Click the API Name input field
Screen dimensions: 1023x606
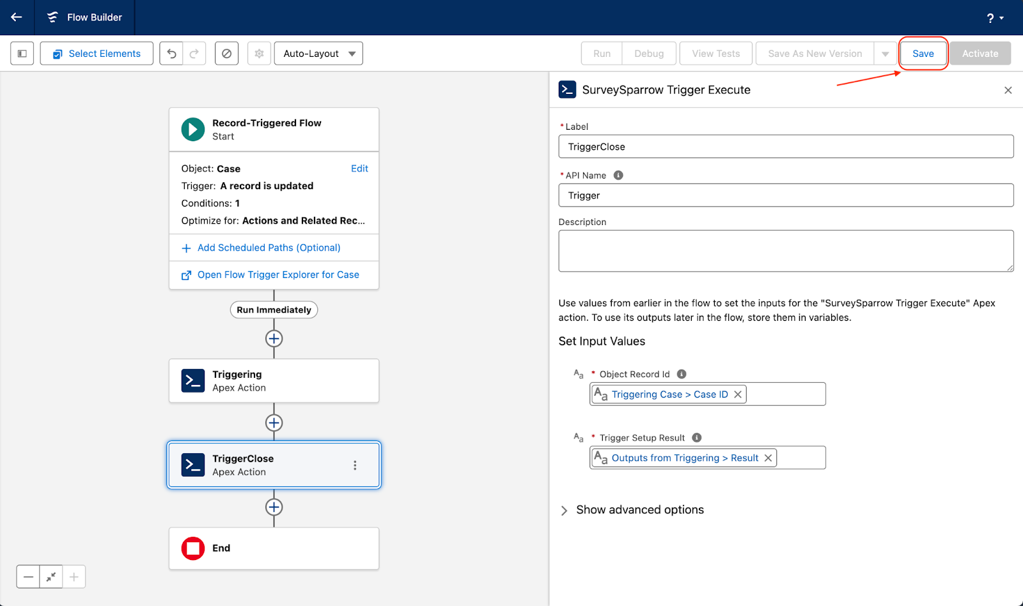pos(785,196)
